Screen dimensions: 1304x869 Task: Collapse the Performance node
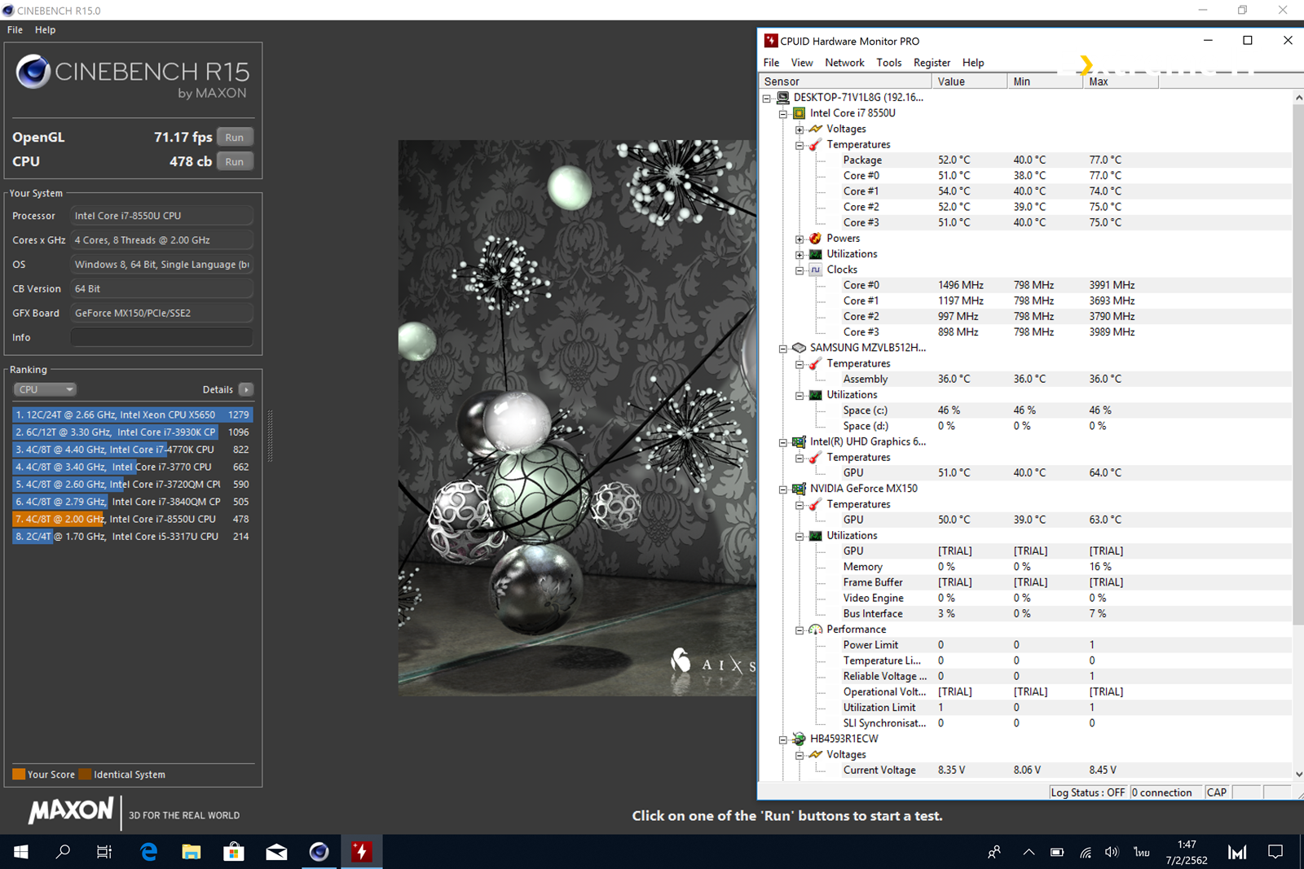pos(800,630)
